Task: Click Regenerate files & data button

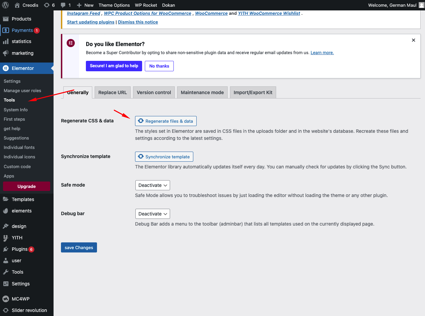Action: (166, 121)
